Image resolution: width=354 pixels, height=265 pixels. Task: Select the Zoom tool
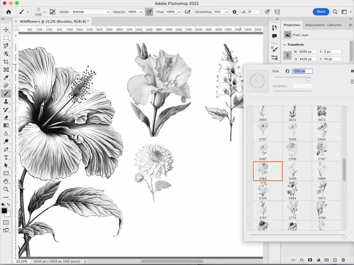[x=6, y=189]
